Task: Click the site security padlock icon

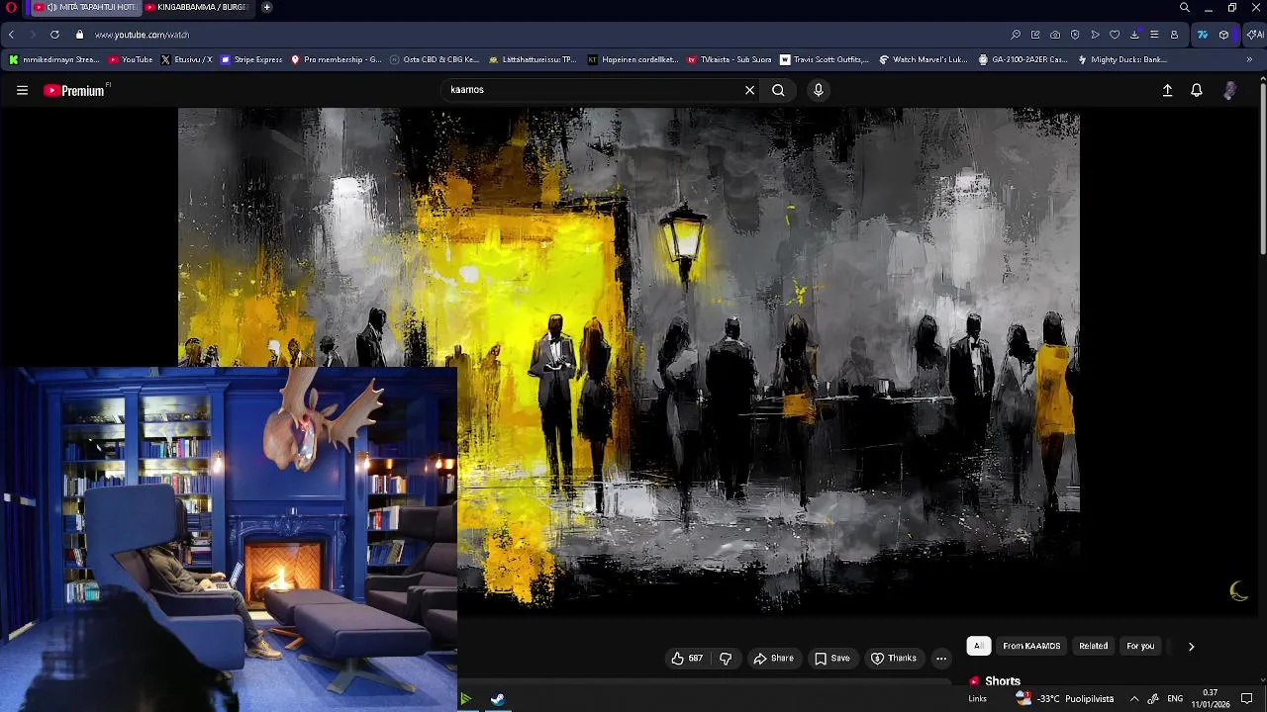Action: tap(80, 35)
